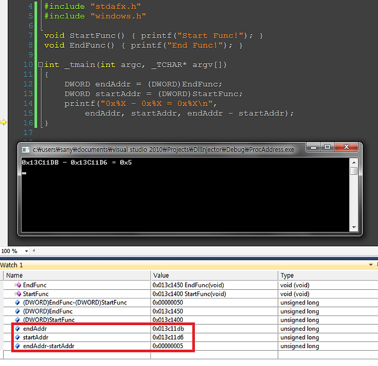
Task: Click the #include "windows.h" line
Action: pyautogui.click(x=95, y=16)
